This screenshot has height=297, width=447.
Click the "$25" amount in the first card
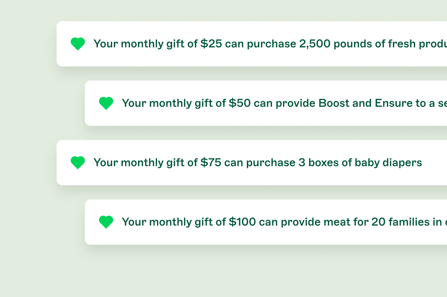point(211,44)
